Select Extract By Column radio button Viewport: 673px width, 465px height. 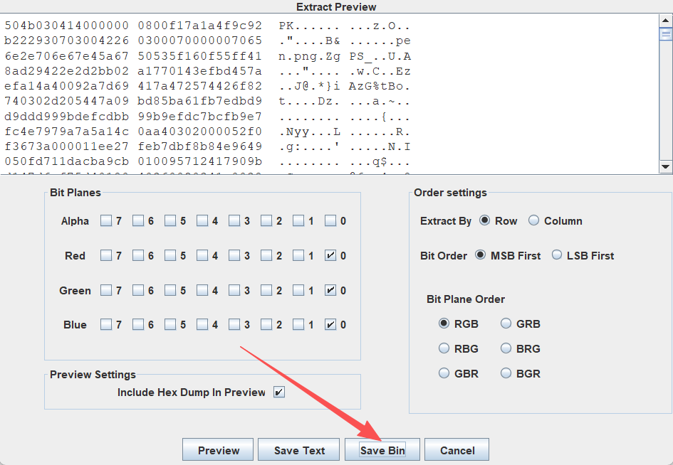534,221
